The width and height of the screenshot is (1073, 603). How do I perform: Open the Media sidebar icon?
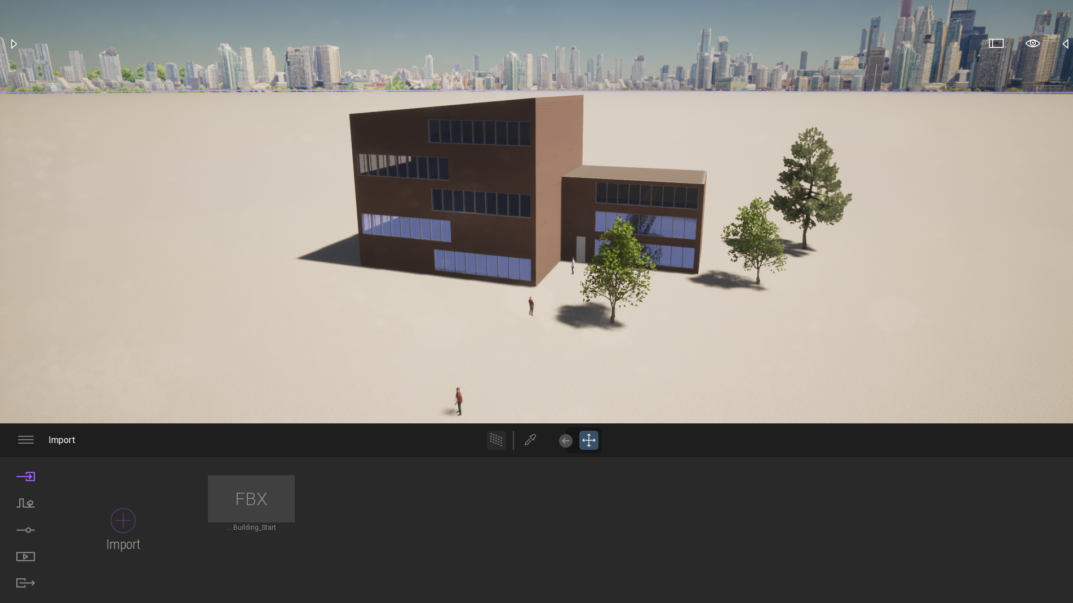click(x=25, y=557)
